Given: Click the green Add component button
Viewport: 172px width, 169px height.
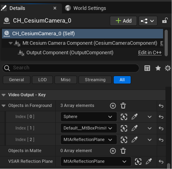Looking at the screenshot, I should click(123, 21).
